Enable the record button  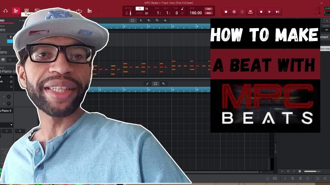[226, 12]
